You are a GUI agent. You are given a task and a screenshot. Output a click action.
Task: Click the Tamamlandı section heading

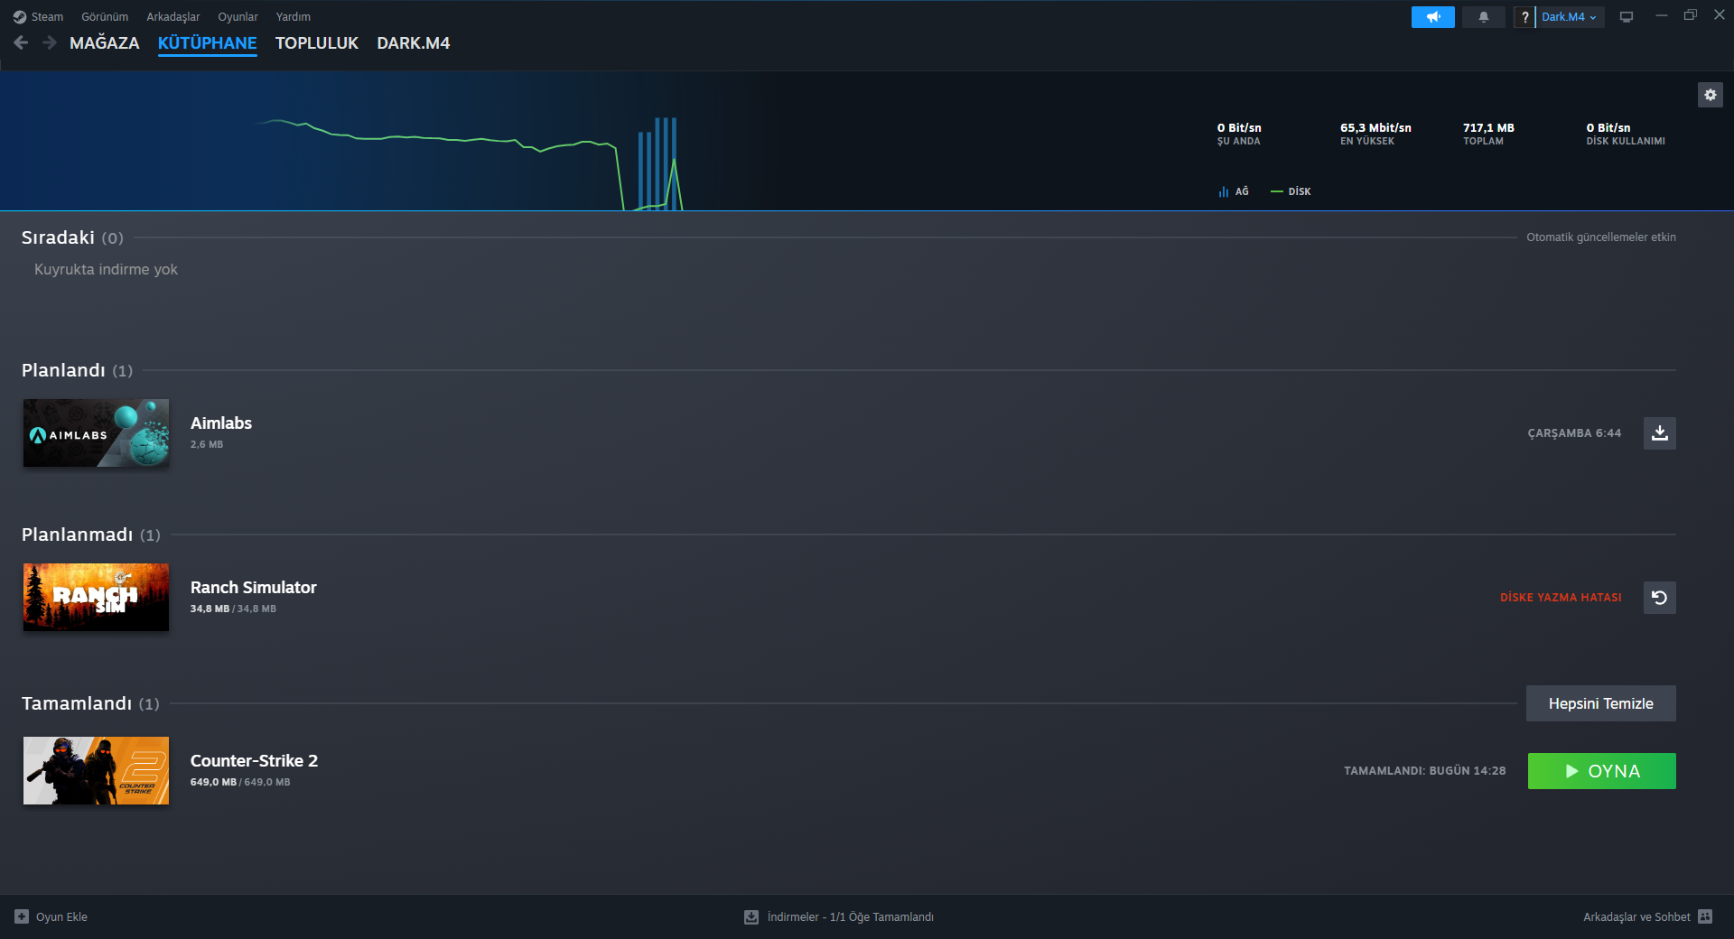[77, 703]
